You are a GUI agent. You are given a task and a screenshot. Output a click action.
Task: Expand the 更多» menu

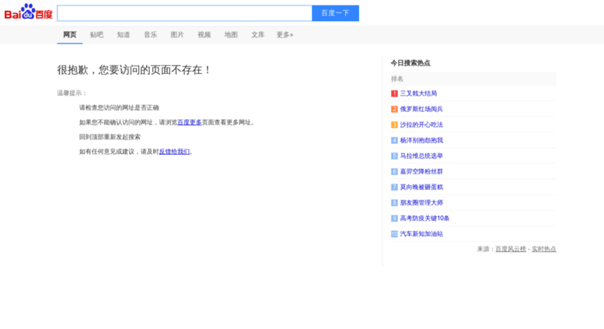click(285, 35)
